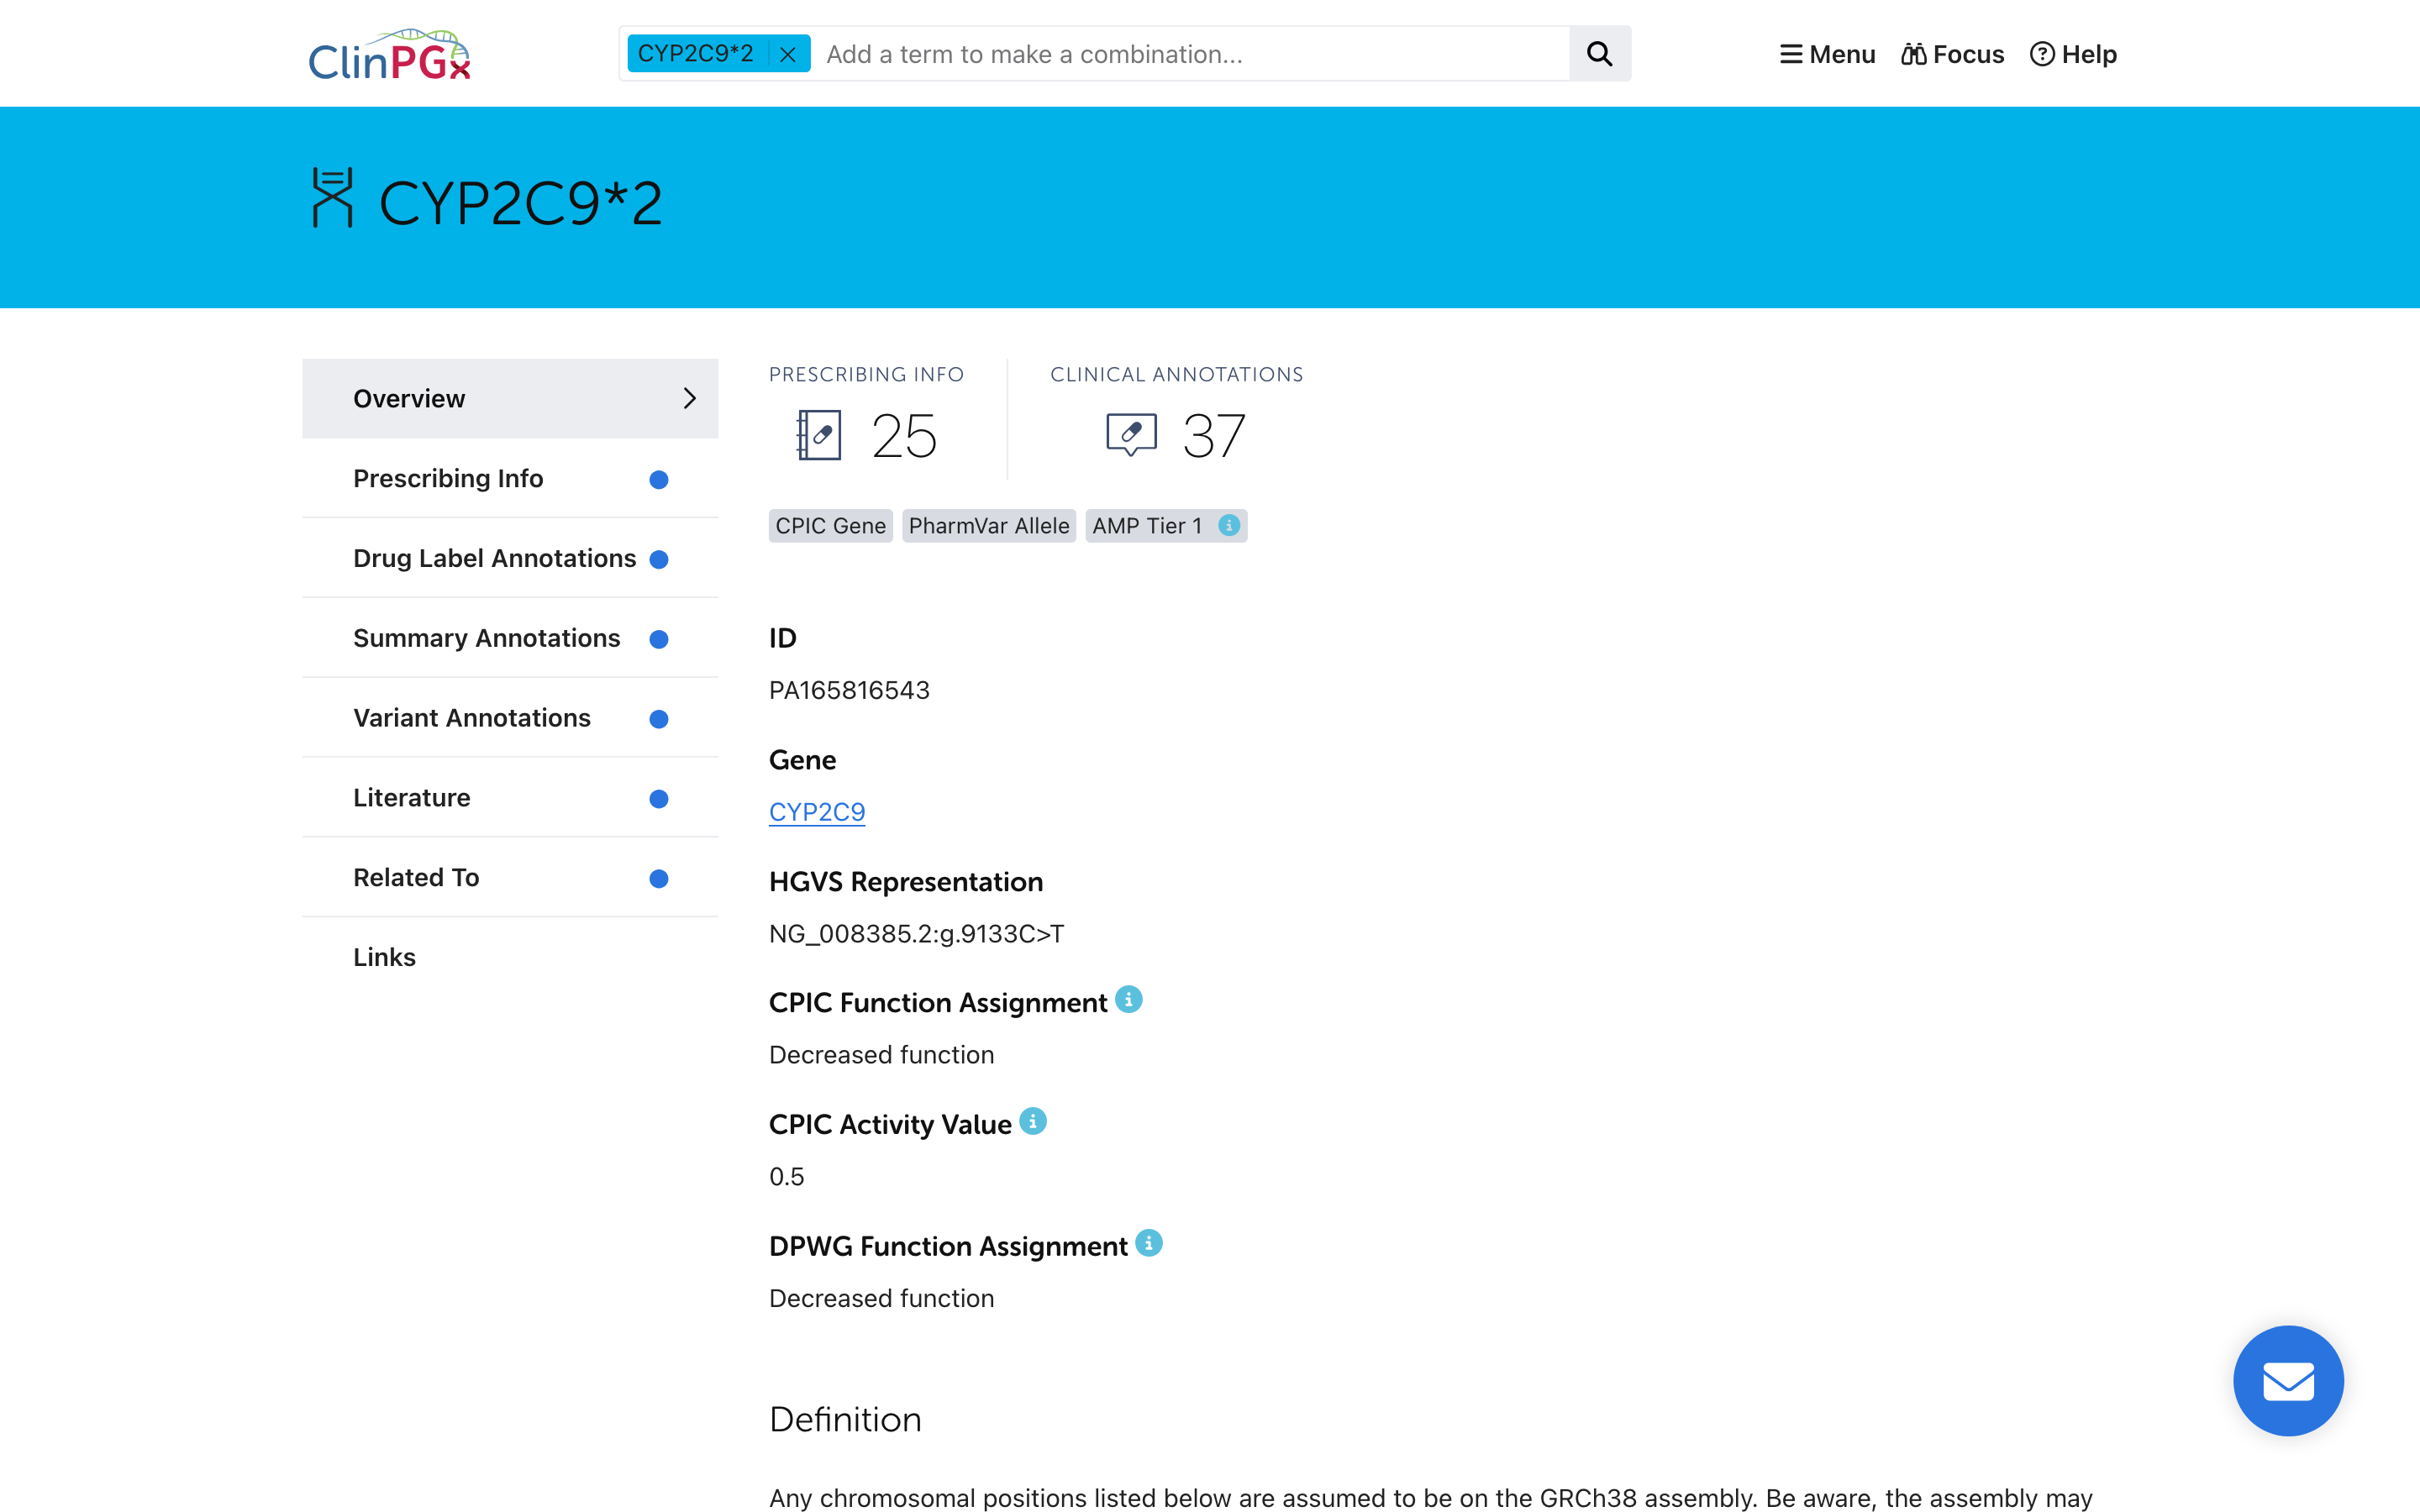2420x1512 pixels.
Task: Click the prescribing info notebook icon
Action: 819,435
